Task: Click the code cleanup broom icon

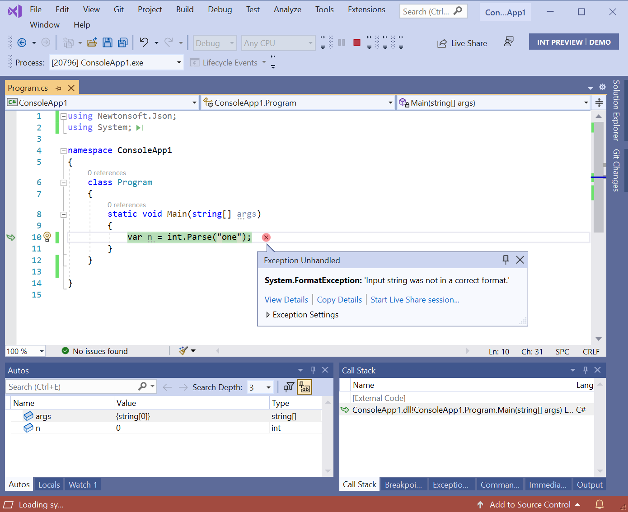Action: click(x=183, y=351)
